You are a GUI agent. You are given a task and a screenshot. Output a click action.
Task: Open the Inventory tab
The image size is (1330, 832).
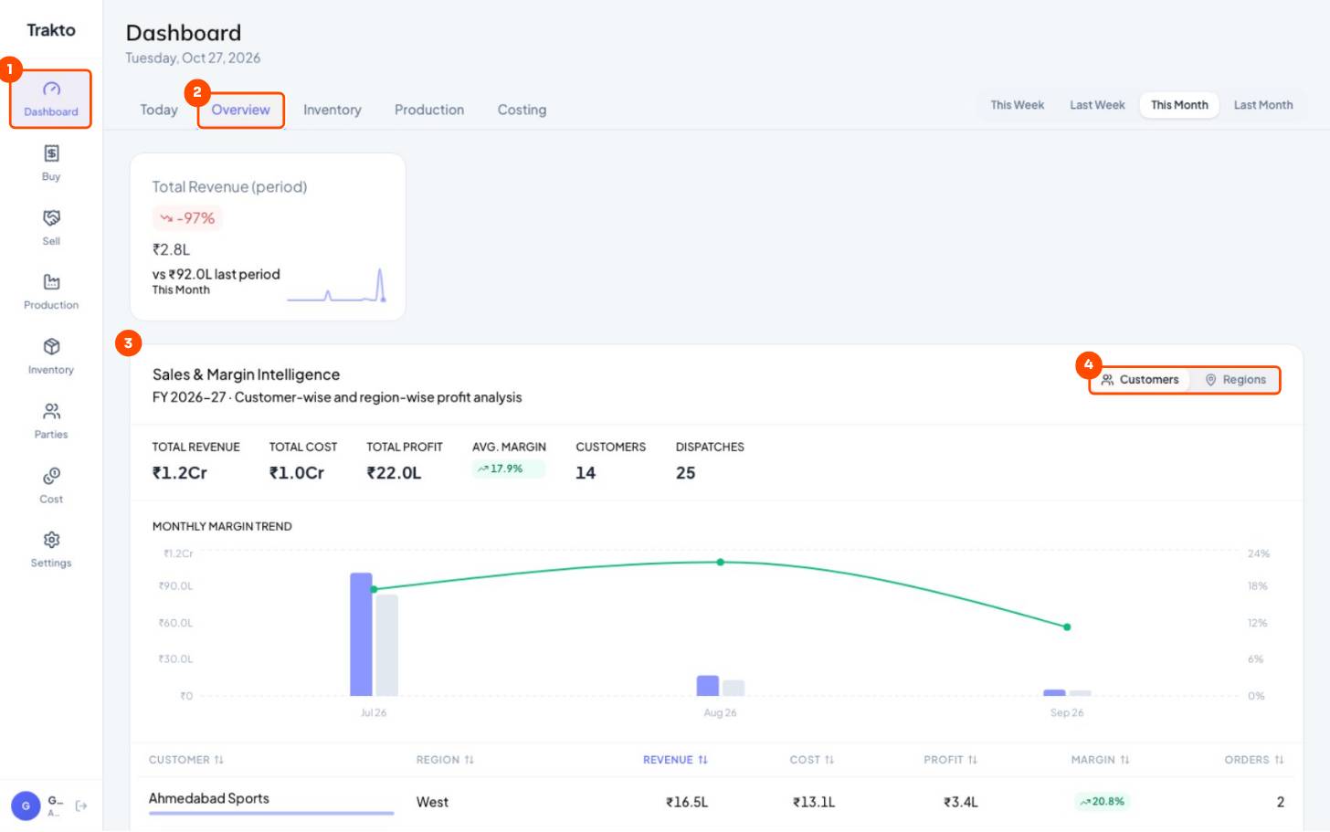(x=332, y=110)
